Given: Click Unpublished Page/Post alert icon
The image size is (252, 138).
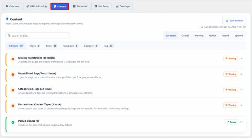Looking at the screenshot, I should (x=13, y=75).
